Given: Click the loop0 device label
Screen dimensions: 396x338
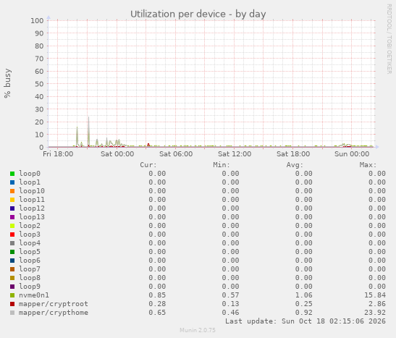Looking at the screenshot, I should 30,174.
